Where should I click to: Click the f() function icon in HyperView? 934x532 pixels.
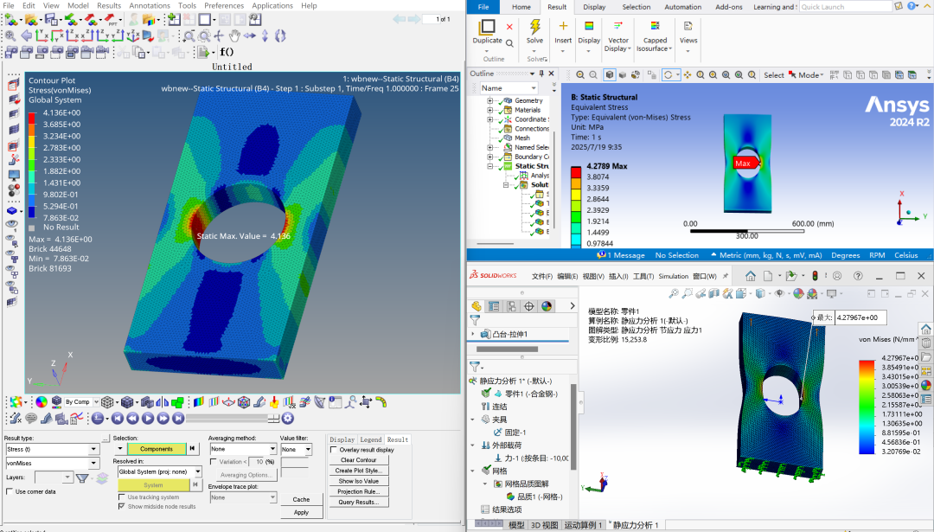pos(227,52)
